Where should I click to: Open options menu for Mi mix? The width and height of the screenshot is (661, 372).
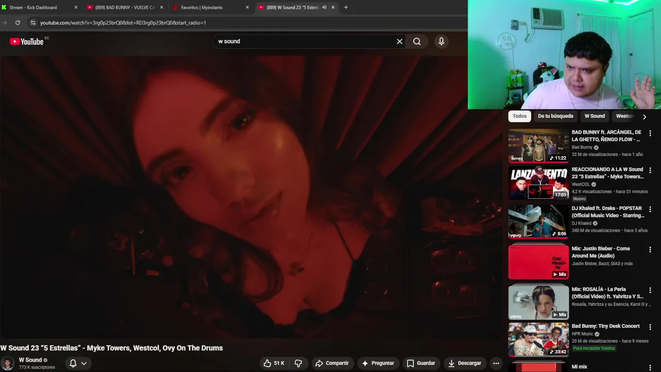pyautogui.click(x=650, y=367)
